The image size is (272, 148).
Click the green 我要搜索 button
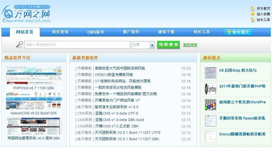click(168, 45)
